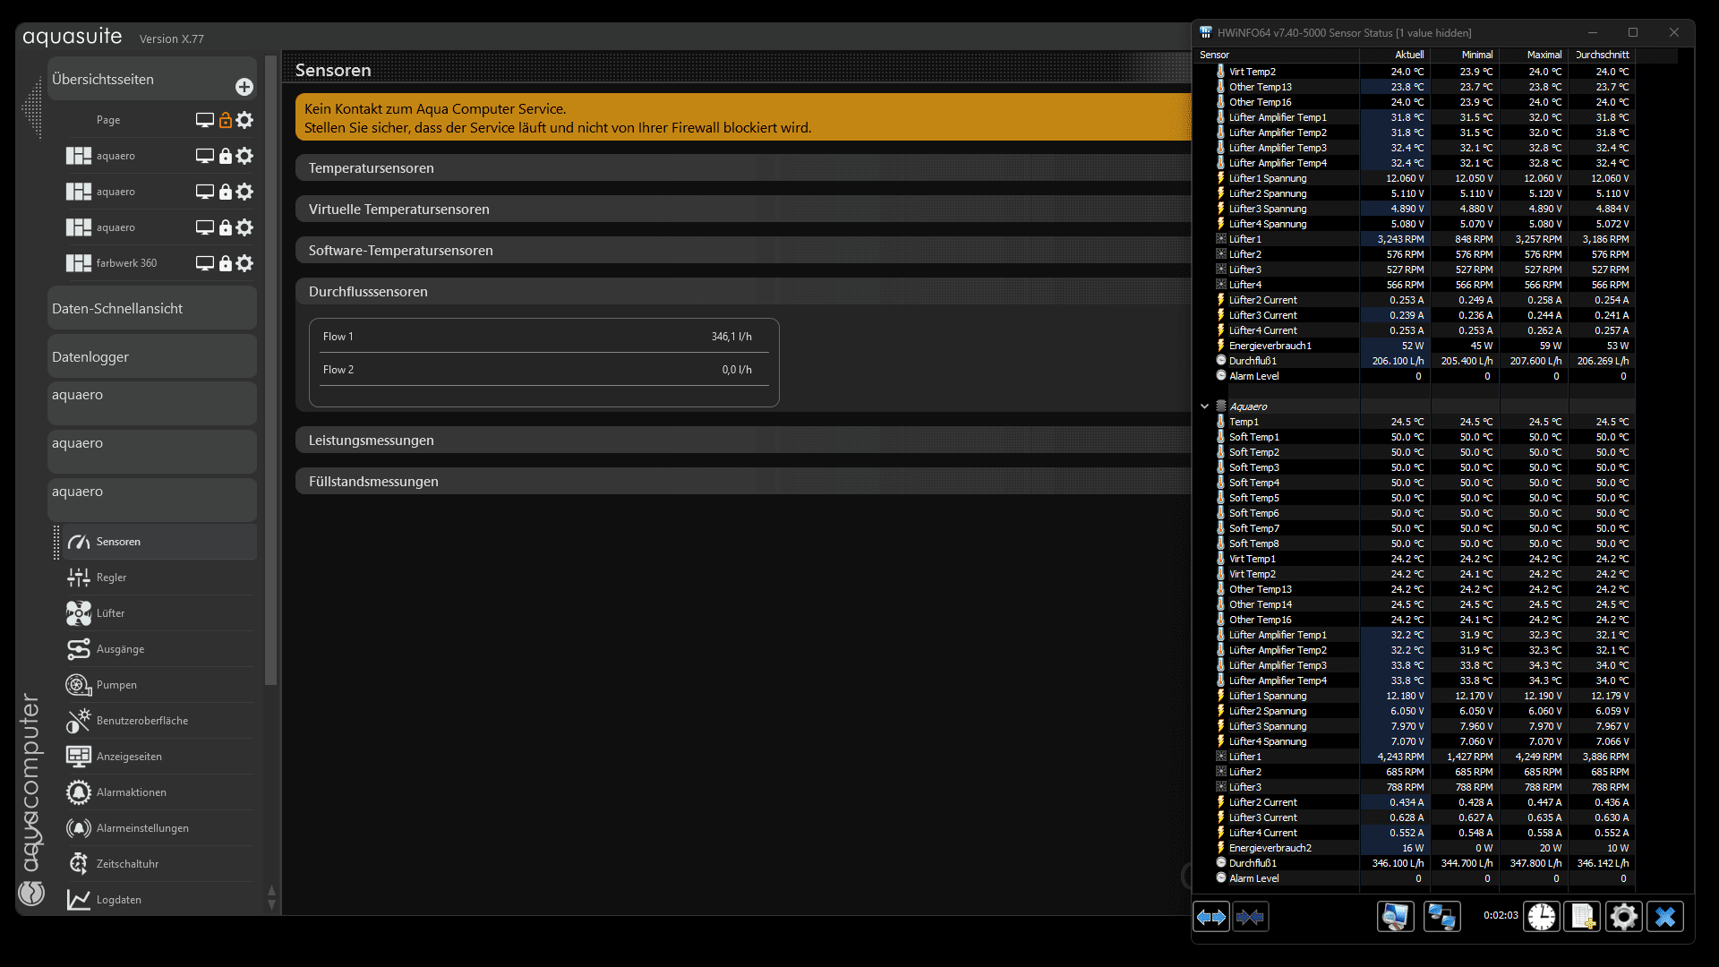Open desktop mode icon for Page row
The width and height of the screenshot is (1719, 967).
click(204, 120)
